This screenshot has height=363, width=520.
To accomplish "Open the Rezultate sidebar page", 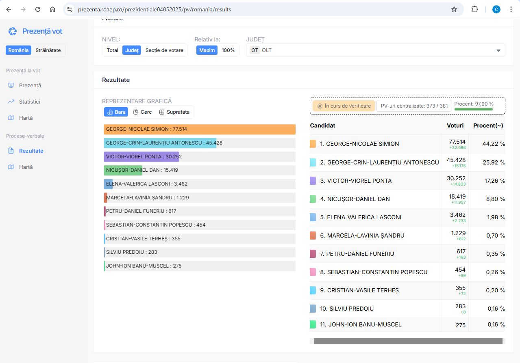I will point(31,151).
